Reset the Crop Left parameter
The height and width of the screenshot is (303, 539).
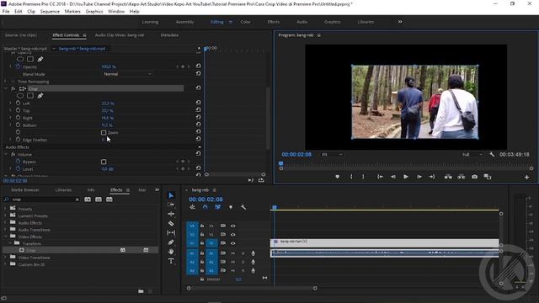click(199, 103)
